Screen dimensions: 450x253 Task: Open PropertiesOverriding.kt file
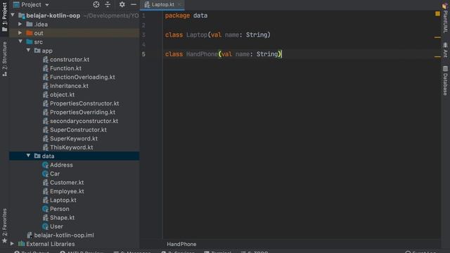click(83, 112)
